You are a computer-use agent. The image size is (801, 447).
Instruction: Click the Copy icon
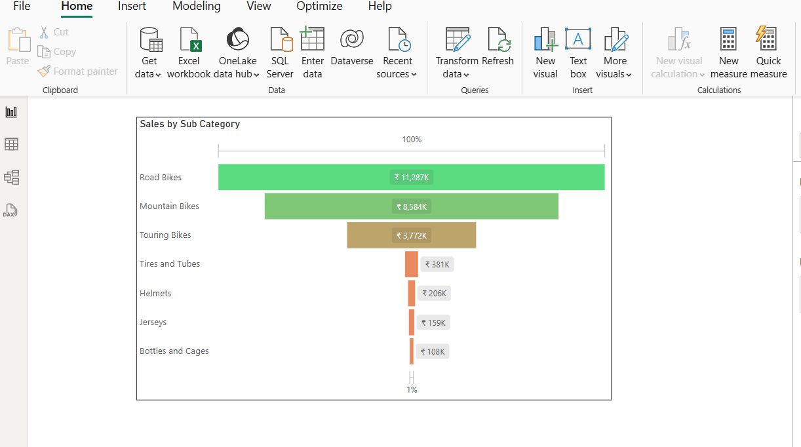click(x=44, y=52)
